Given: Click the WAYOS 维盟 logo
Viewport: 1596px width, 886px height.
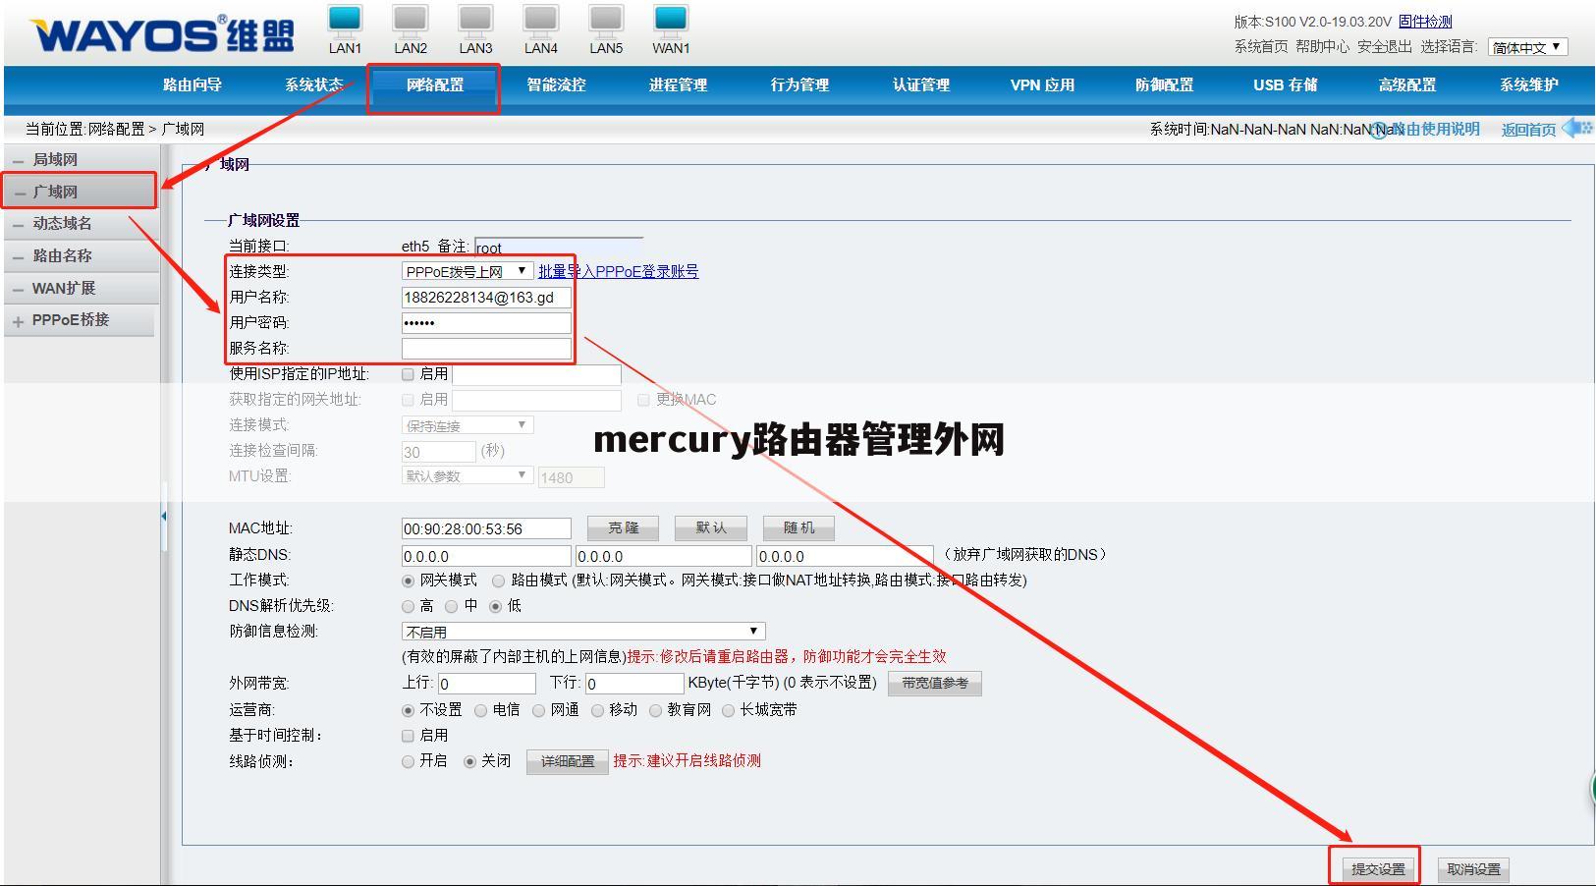Looking at the screenshot, I should pyautogui.click(x=163, y=33).
